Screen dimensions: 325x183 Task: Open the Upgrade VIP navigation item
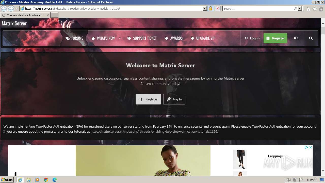click(x=203, y=38)
